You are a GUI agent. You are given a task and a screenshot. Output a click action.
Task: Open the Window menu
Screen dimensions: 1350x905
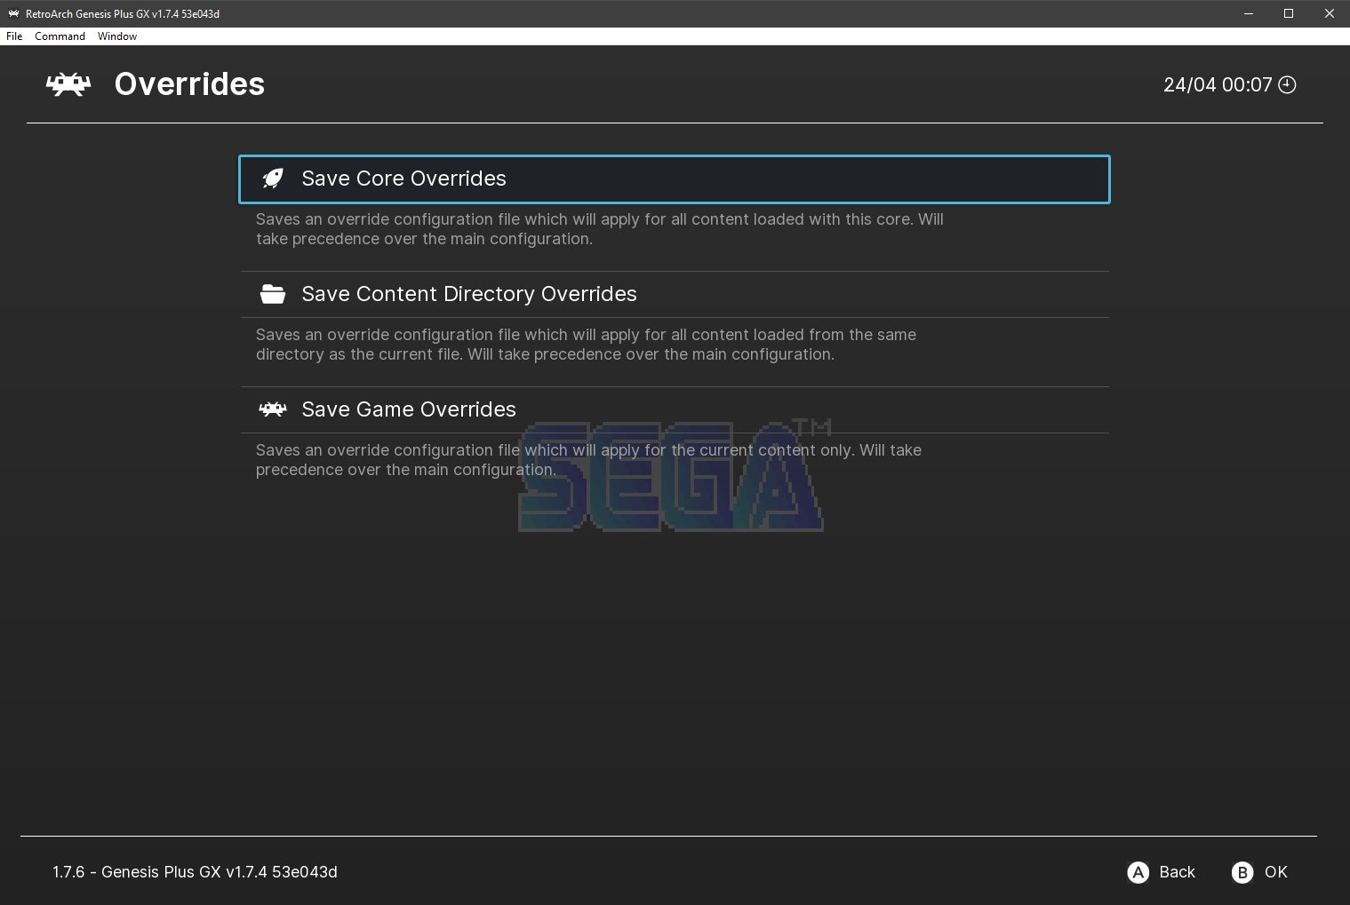click(x=117, y=36)
